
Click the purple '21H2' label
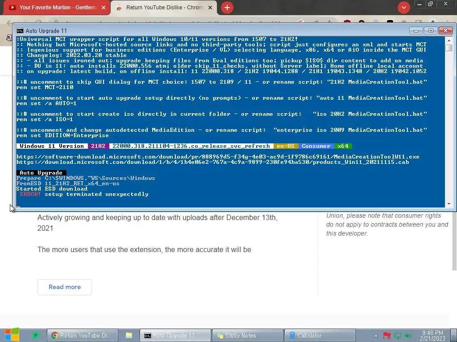(x=98, y=146)
